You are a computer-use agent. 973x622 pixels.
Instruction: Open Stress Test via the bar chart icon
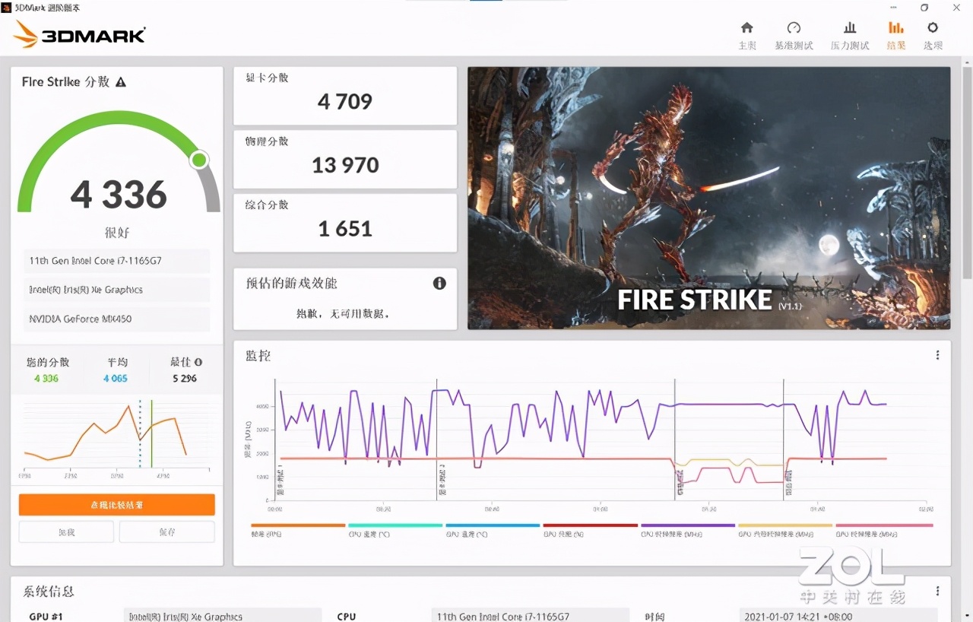point(849,34)
